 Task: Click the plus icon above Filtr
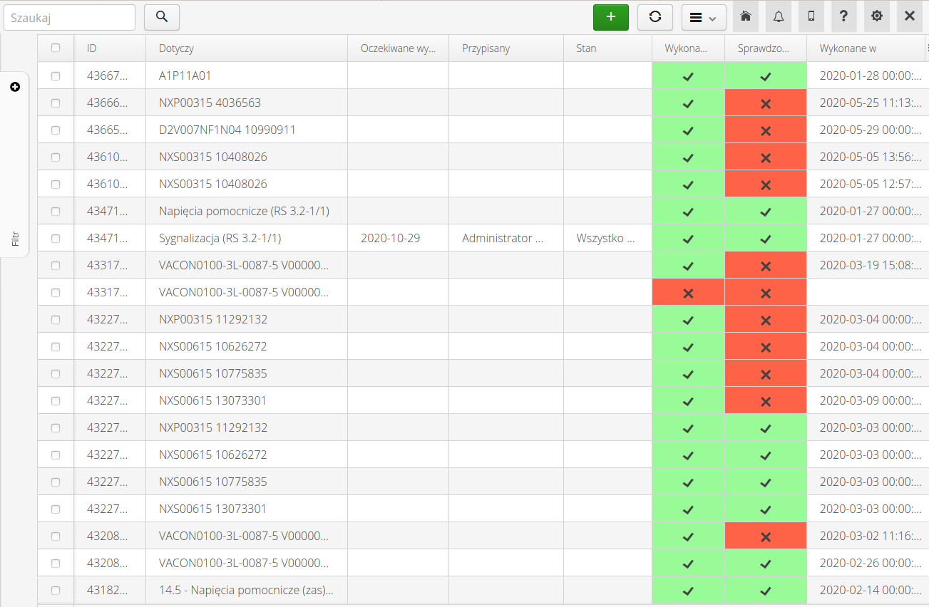(x=15, y=87)
